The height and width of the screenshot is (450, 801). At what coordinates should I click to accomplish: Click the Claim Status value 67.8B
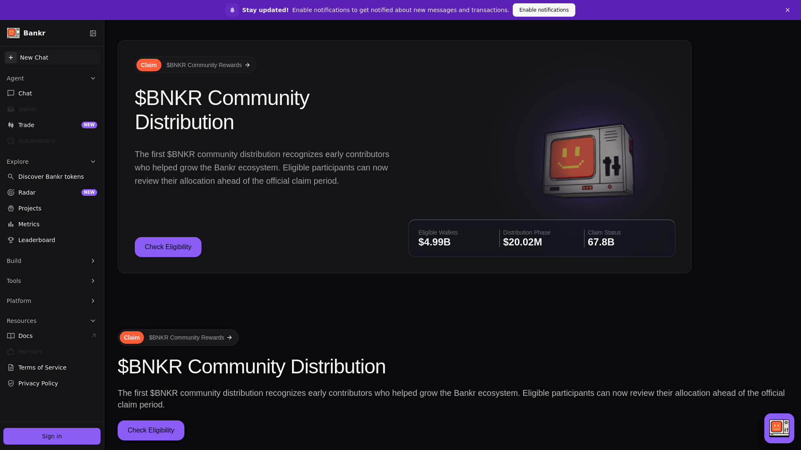coord(601,242)
